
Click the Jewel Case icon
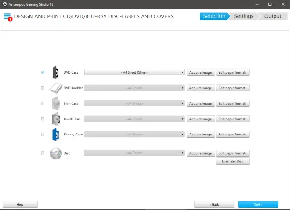pos(56,119)
